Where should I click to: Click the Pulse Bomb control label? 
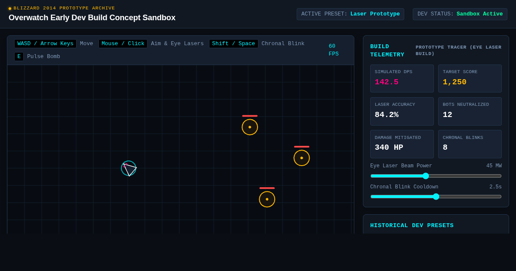43,56
